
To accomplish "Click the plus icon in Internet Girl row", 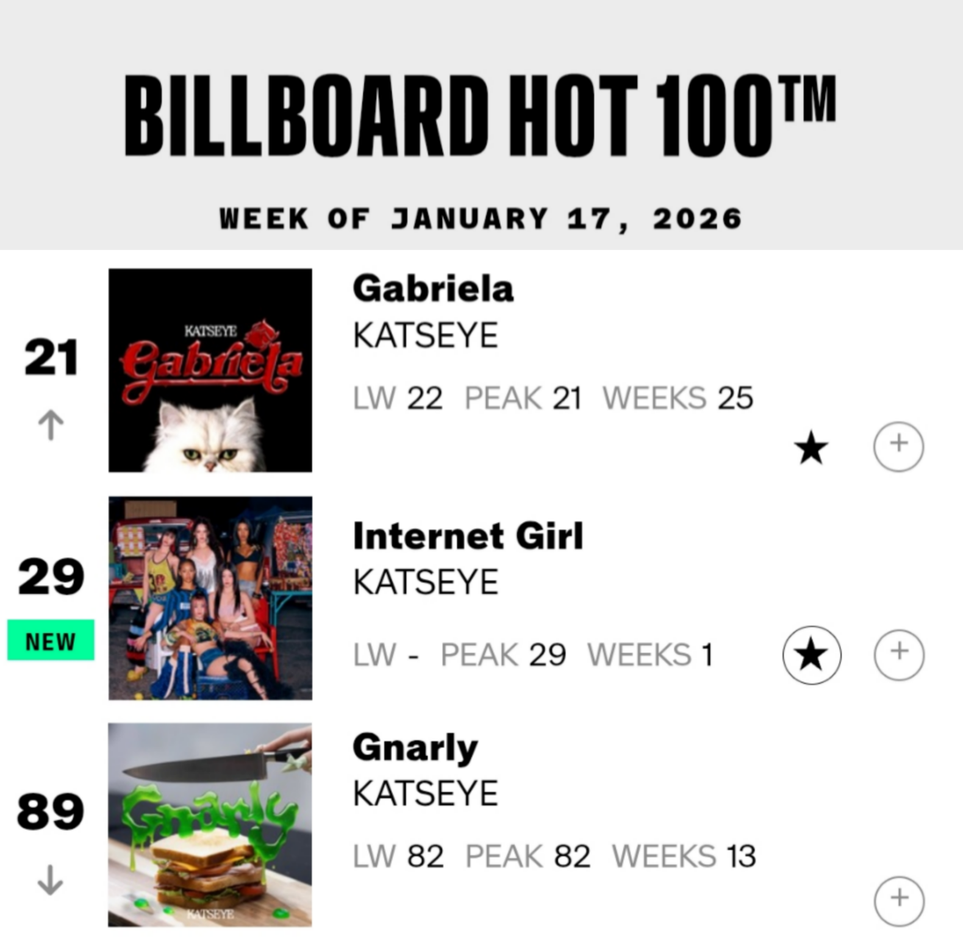I will click(898, 654).
